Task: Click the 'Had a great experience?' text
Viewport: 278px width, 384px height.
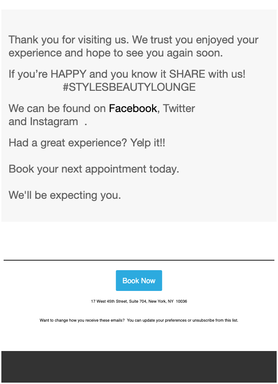Action: [68, 143]
